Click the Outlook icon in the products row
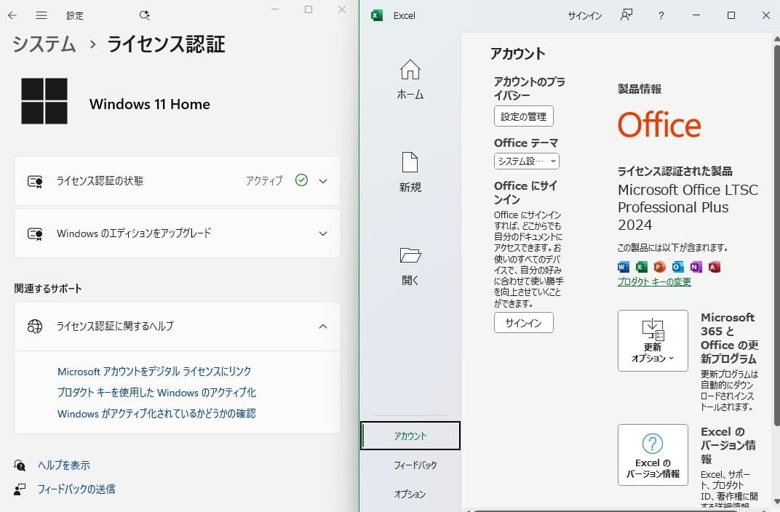The height and width of the screenshot is (512, 780). 677,267
